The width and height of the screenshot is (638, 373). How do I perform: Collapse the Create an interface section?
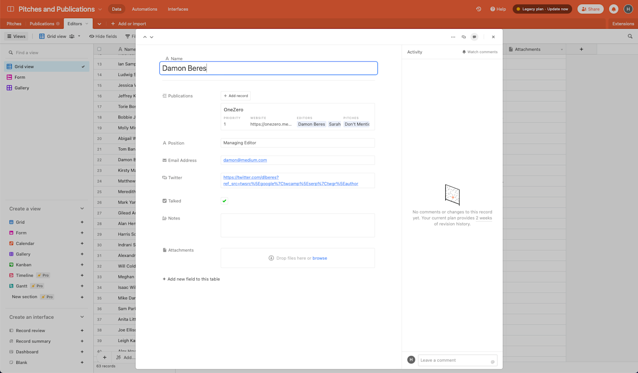coord(82,317)
